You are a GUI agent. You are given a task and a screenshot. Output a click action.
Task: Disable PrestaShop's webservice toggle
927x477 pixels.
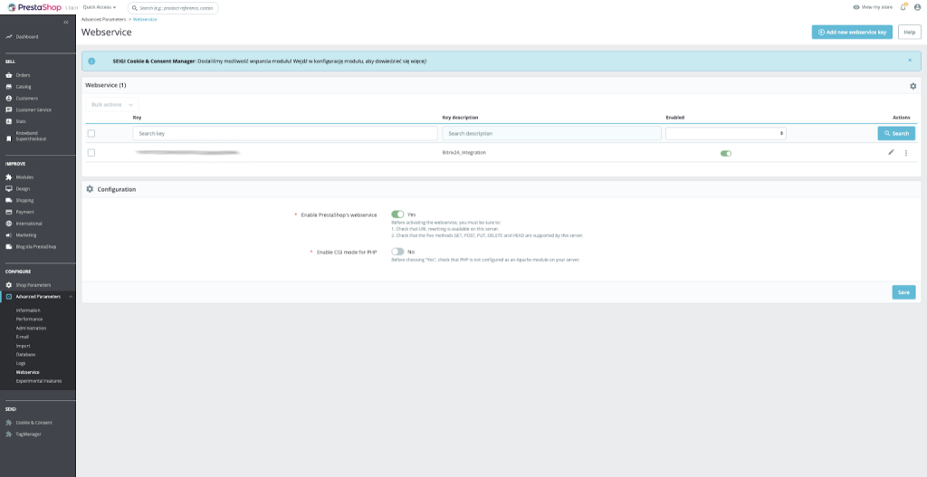coord(397,214)
